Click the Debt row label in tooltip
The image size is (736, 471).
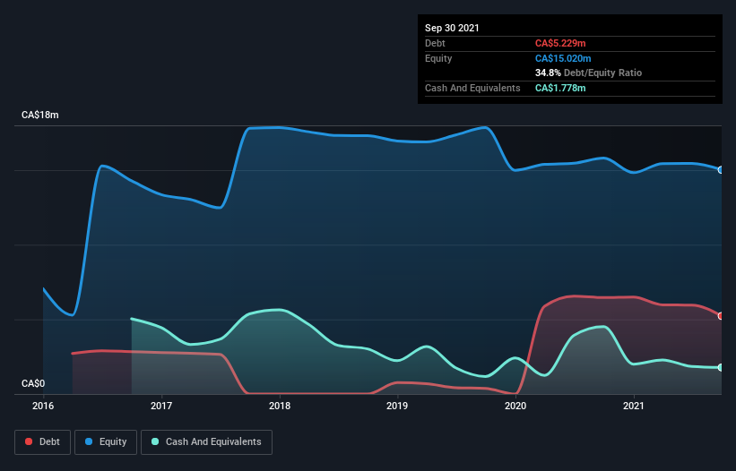coord(435,43)
